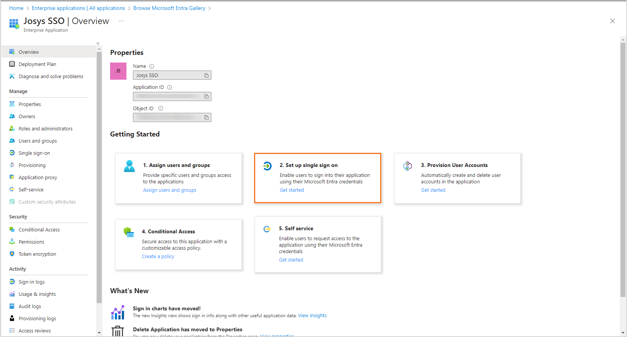Click the Self service card icon
This screenshot has width=627, height=337.
tap(267, 229)
